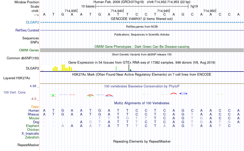Click the gray OMIM Genes bar
The image size is (244, 151).
click(x=142, y=50)
